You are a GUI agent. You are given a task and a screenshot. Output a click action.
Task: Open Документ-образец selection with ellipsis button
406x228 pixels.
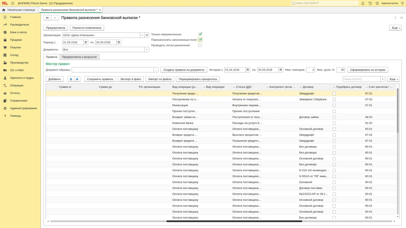[x=156, y=70]
